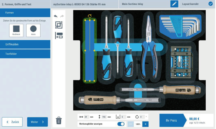The image size is (216, 129).
Task: Click the pencil edit icon
Action: click(x=174, y=4)
